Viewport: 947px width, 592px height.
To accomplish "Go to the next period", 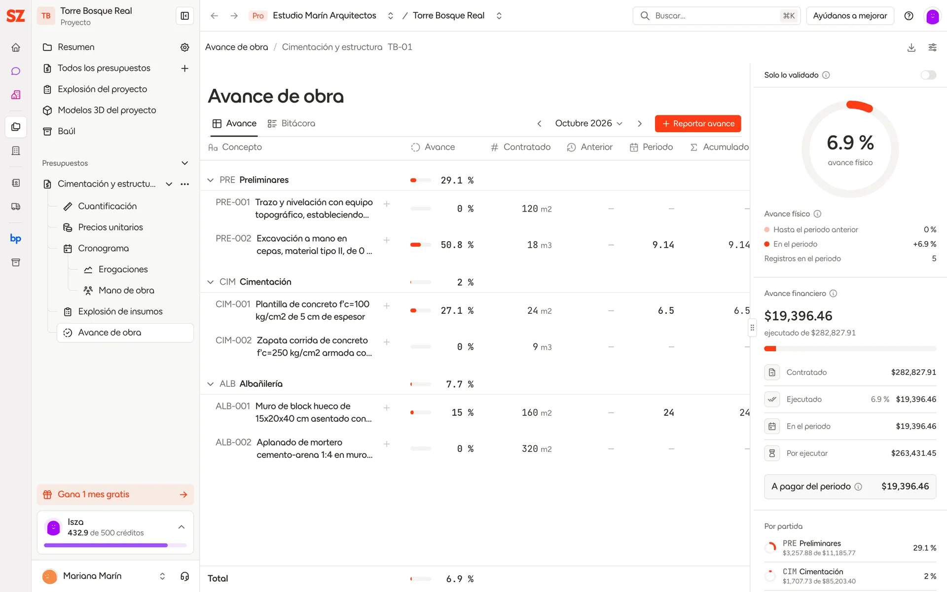I will (x=639, y=123).
